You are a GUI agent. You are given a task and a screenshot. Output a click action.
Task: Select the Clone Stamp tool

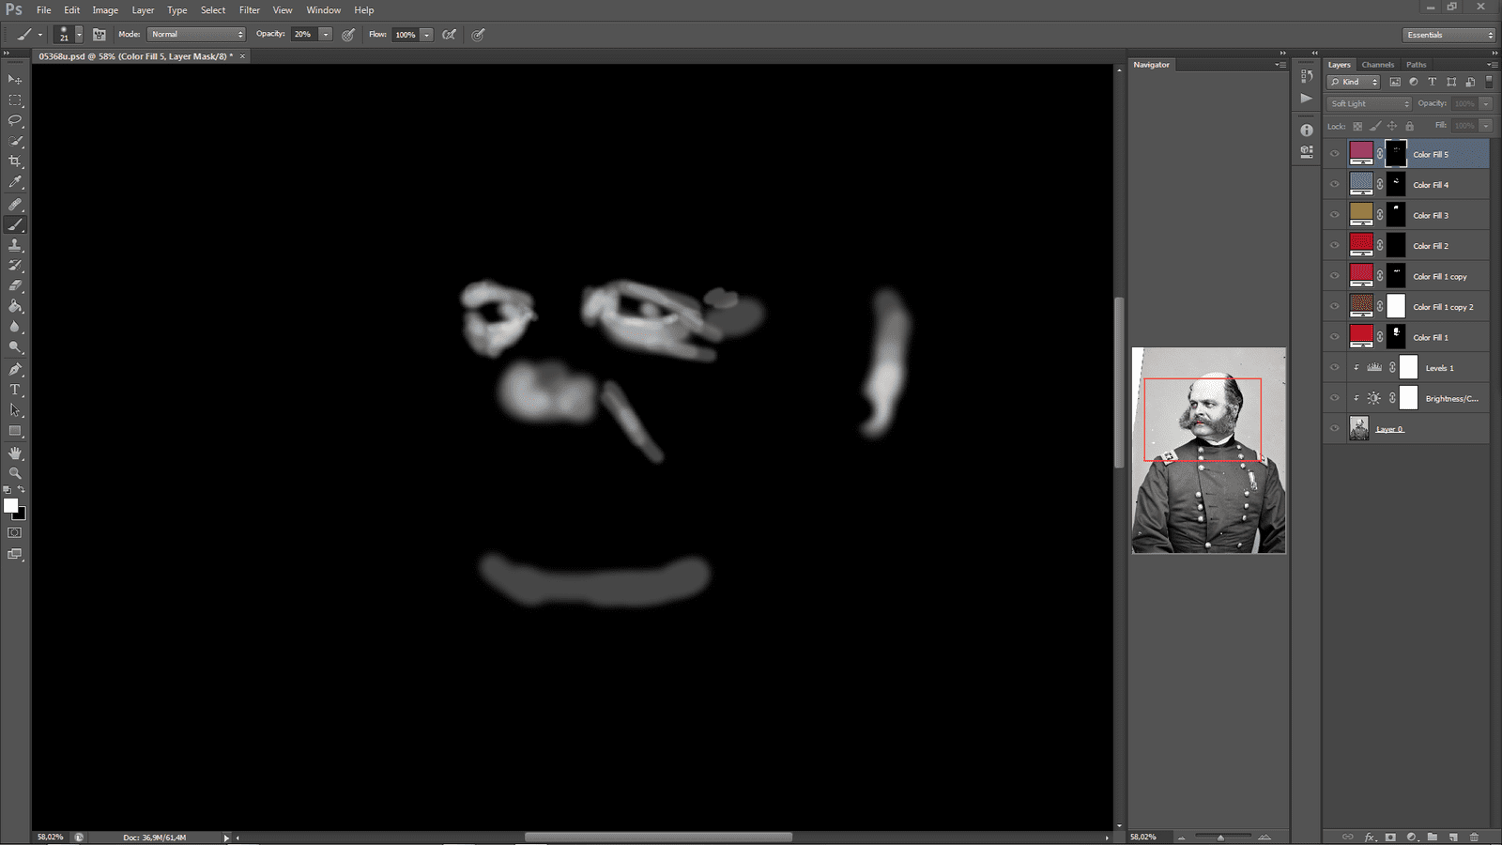[x=15, y=245]
